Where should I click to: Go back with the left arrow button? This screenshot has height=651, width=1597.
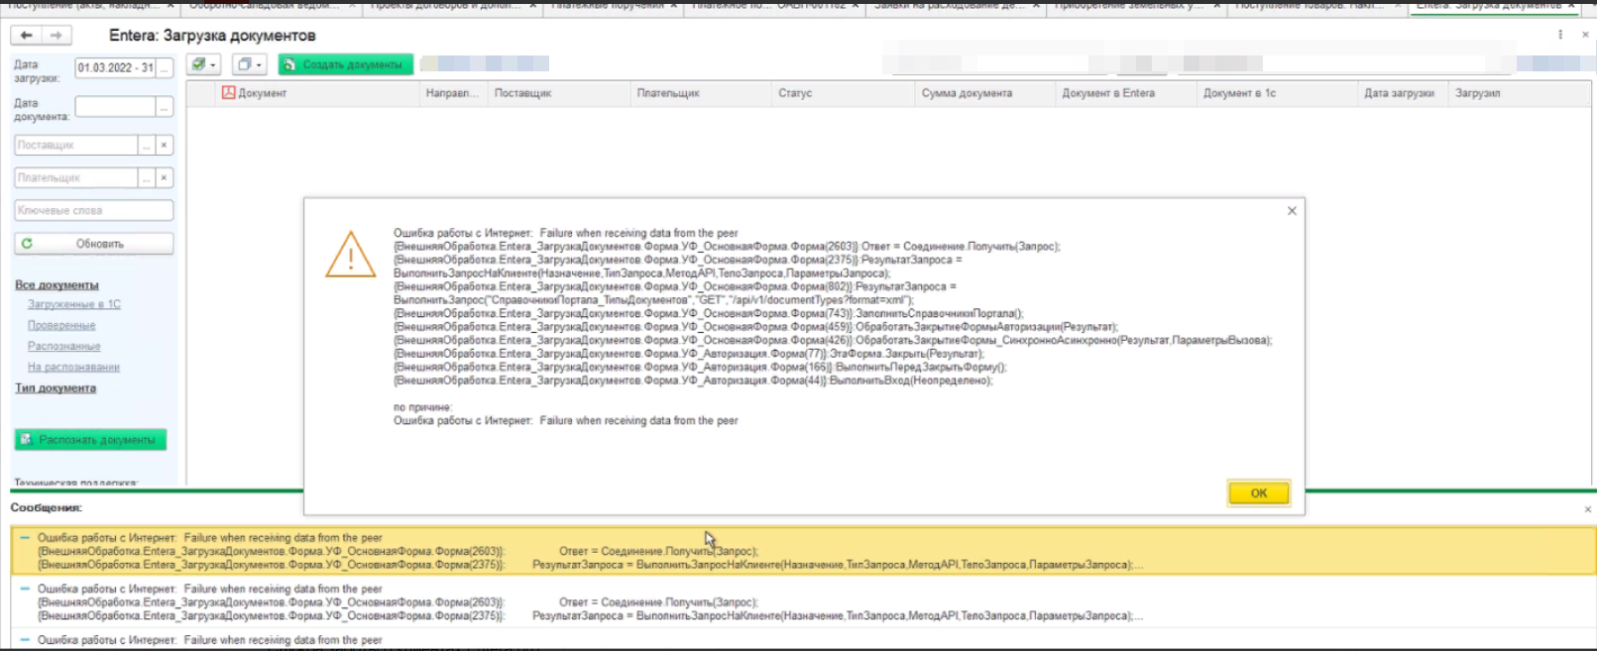click(x=26, y=36)
